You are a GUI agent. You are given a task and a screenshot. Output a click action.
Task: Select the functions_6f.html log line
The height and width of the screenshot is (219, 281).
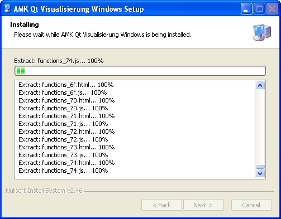(66, 85)
